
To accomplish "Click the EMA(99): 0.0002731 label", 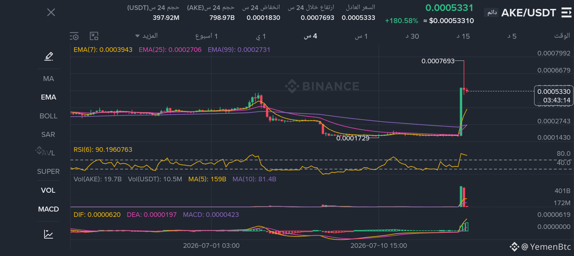I will (239, 50).
